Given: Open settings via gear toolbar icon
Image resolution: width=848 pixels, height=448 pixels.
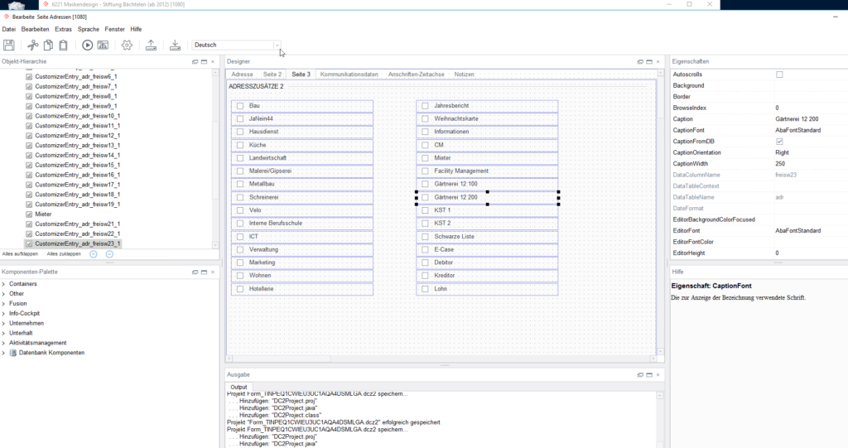Looking at the screenshot, I should [x=127, y=45].
